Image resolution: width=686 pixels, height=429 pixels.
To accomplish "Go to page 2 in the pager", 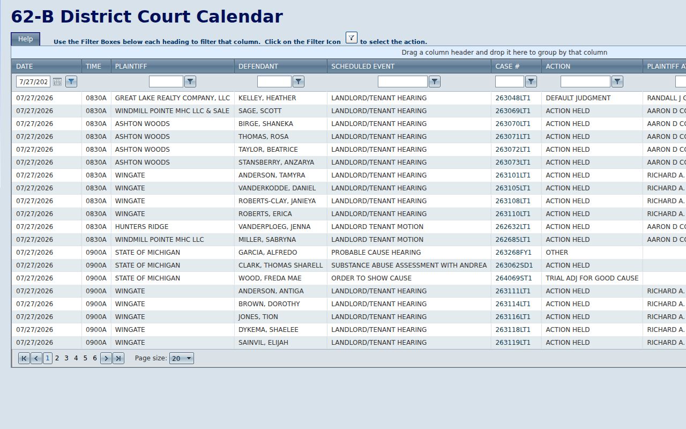I will pos(57,358).
